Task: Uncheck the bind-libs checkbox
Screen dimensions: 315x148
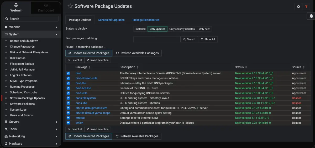Action: 68,83
